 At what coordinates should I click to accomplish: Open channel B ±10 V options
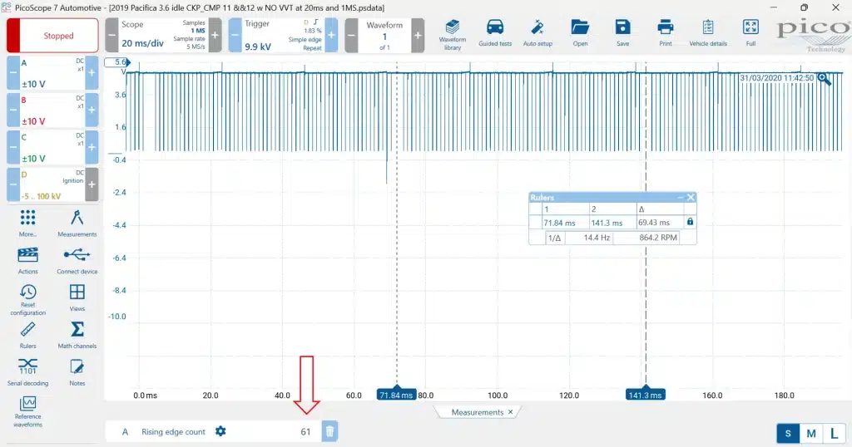point(52,111)
